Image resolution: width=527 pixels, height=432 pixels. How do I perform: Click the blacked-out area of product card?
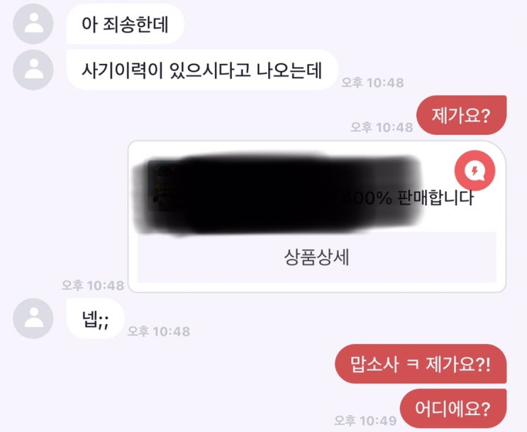point(277,195)
